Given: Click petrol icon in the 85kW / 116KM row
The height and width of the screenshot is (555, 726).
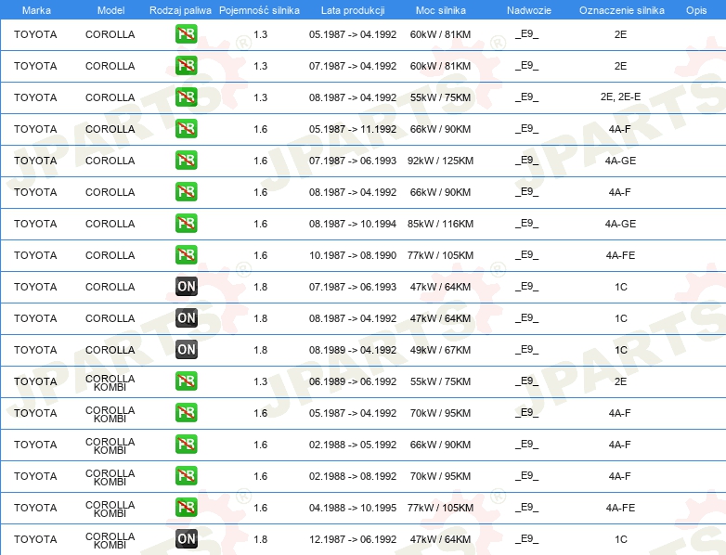Looking at the screenshot, I should click(x=186, y=224).
